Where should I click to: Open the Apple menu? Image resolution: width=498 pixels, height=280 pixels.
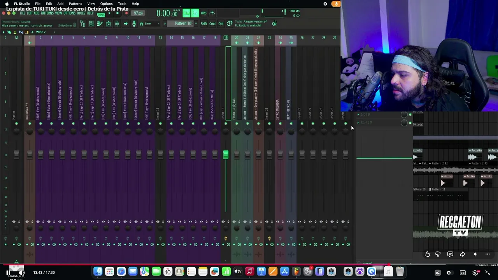pos(7,4)
